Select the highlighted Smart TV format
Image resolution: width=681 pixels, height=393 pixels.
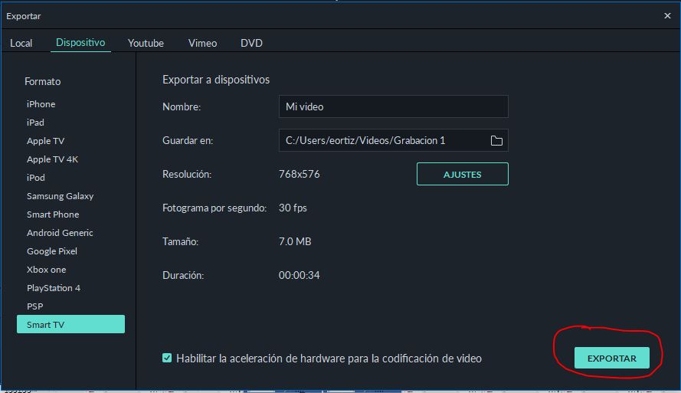(x=70, y=324)
